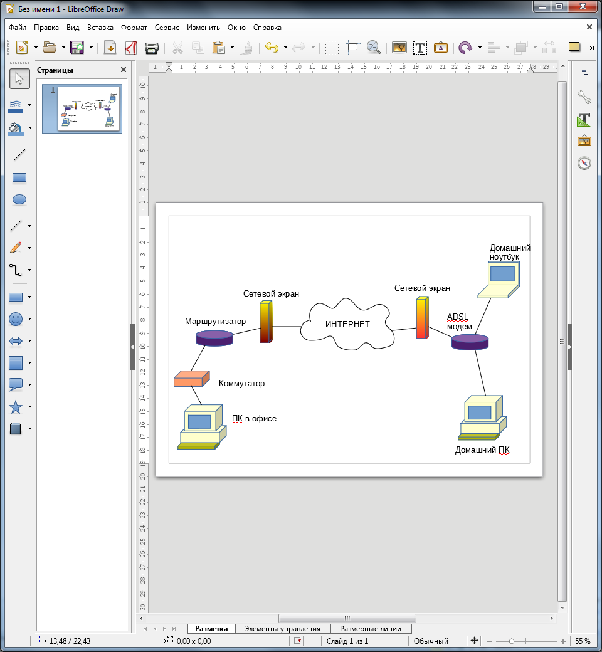Expand the Fill Color dropdown arrow
Image resolution: width=602 pixels, height=652 pixels.
(30, 128)
